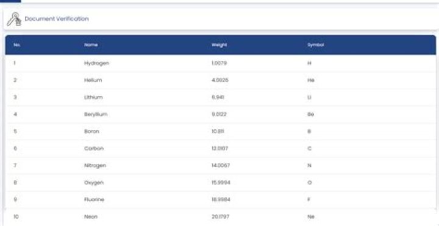Click weight value 9.0122
439x226 pixels.
(219, 114)
